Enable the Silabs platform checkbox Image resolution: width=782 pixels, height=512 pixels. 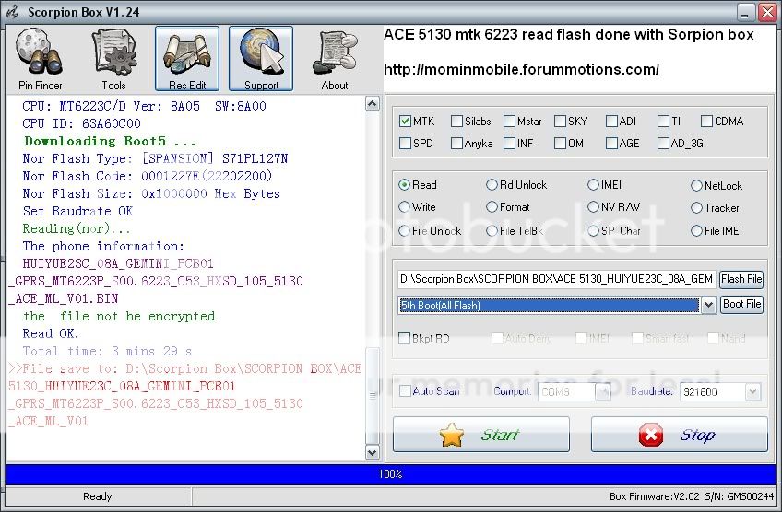click(456, 121)
